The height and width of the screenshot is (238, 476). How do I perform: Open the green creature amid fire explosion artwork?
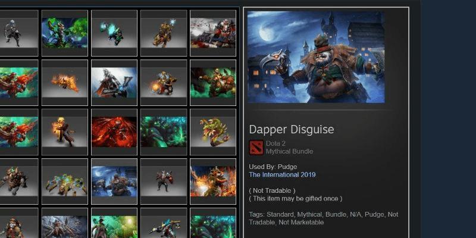pos(213,181)
